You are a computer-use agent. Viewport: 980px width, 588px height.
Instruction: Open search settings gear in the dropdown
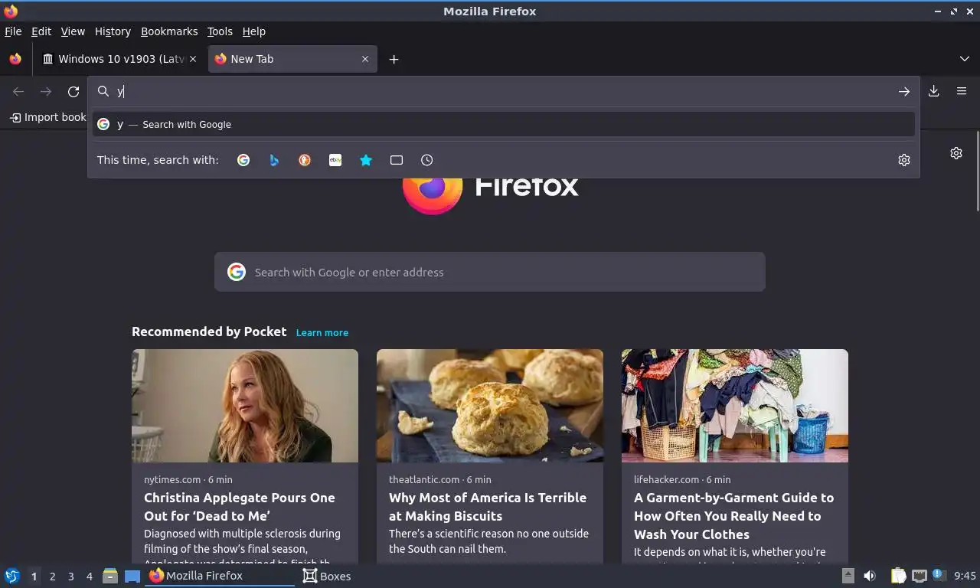[x=904, y=160]
